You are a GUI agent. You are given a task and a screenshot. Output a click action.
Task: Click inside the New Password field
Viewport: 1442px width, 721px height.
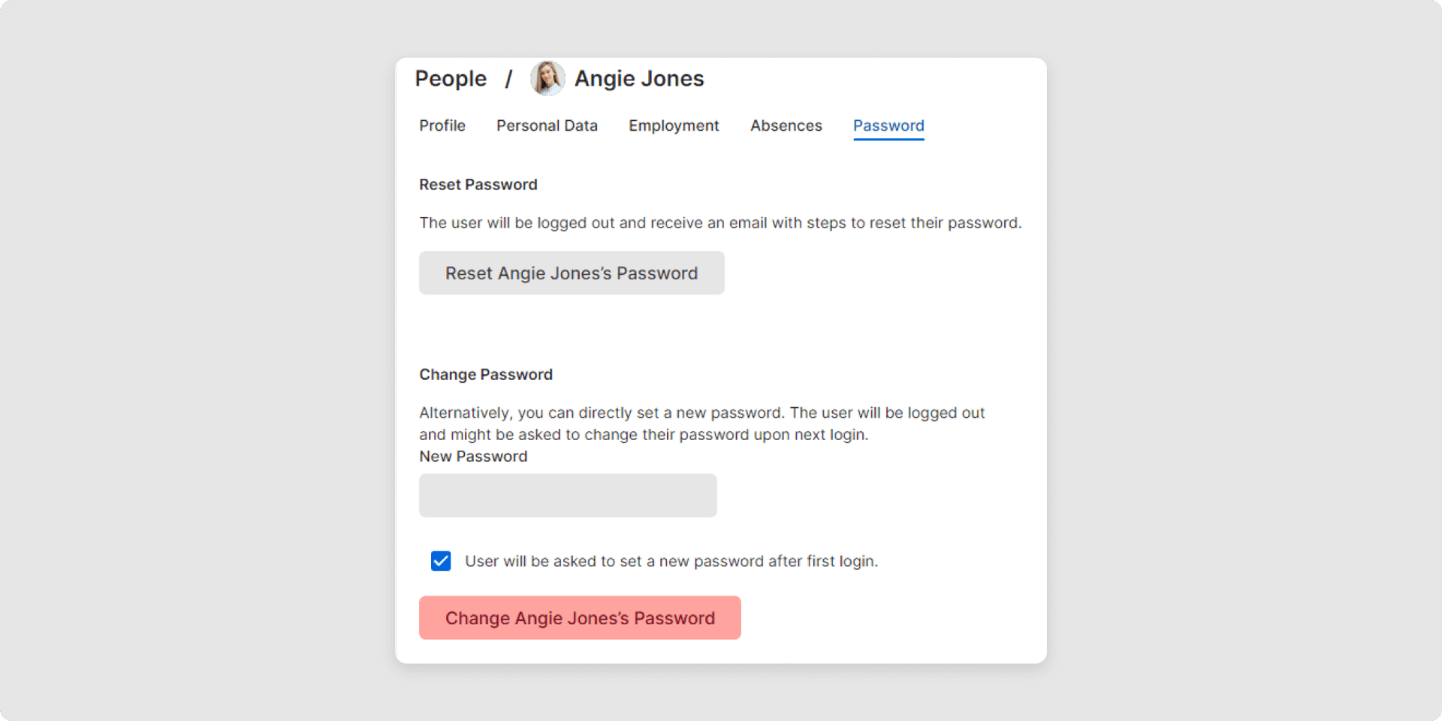pyautogui.click(x=568, y=496)
